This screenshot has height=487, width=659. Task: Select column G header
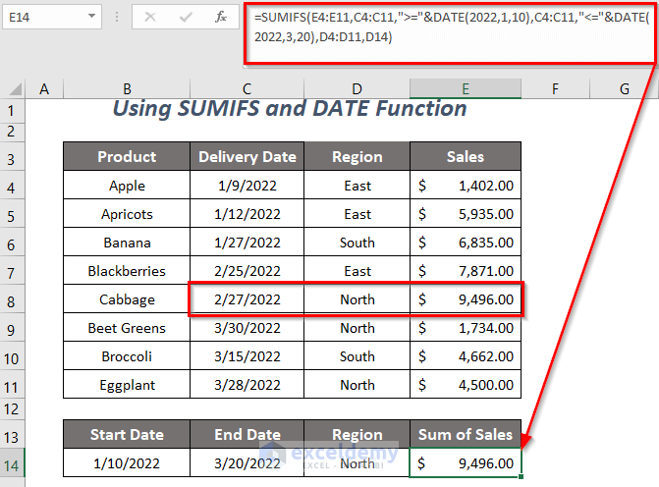624,89
